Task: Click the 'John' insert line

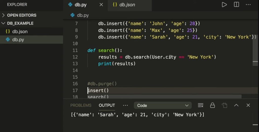Action: (x=149, y=23)
